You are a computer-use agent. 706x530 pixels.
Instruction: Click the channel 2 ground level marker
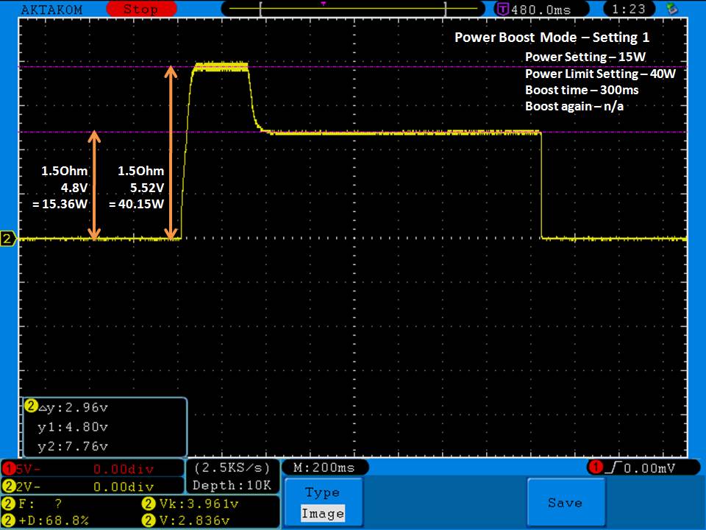click(9, 239)
